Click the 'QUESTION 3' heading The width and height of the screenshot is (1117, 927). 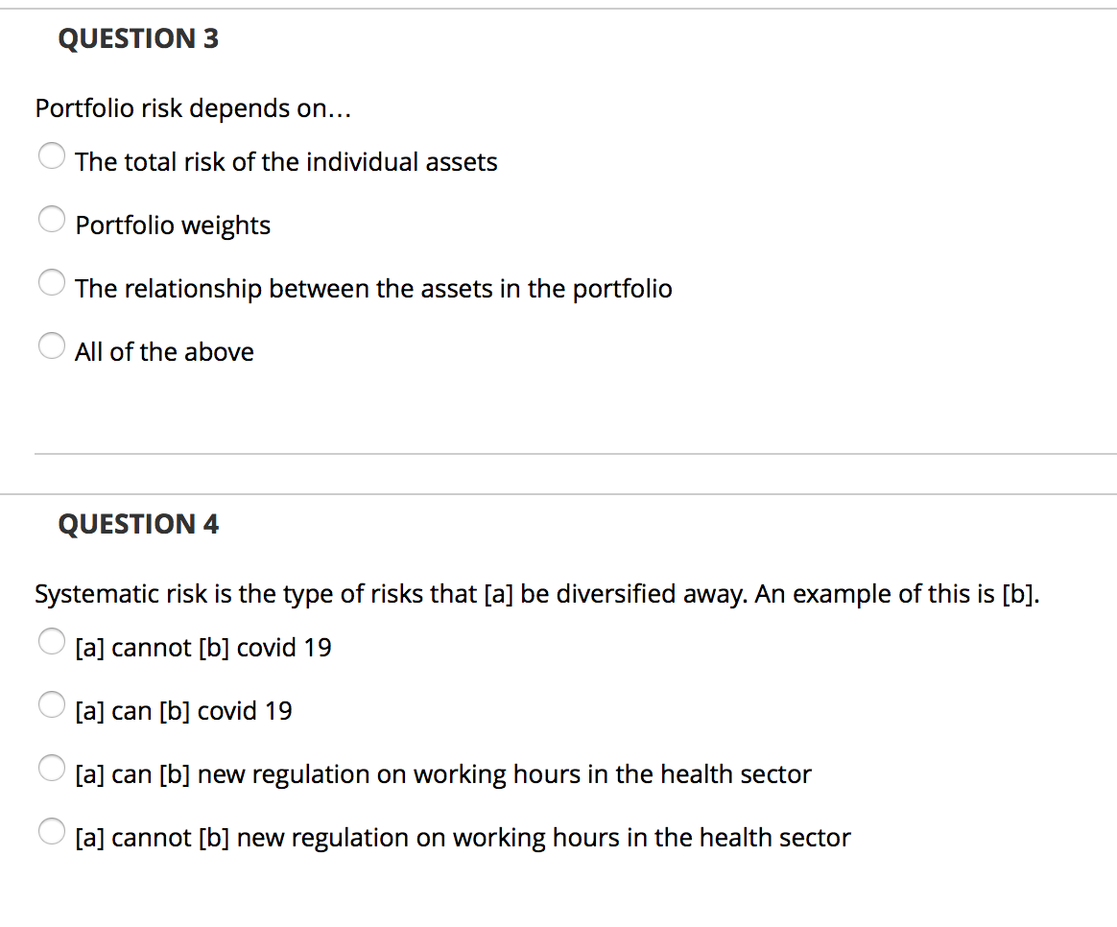[138, 38]
